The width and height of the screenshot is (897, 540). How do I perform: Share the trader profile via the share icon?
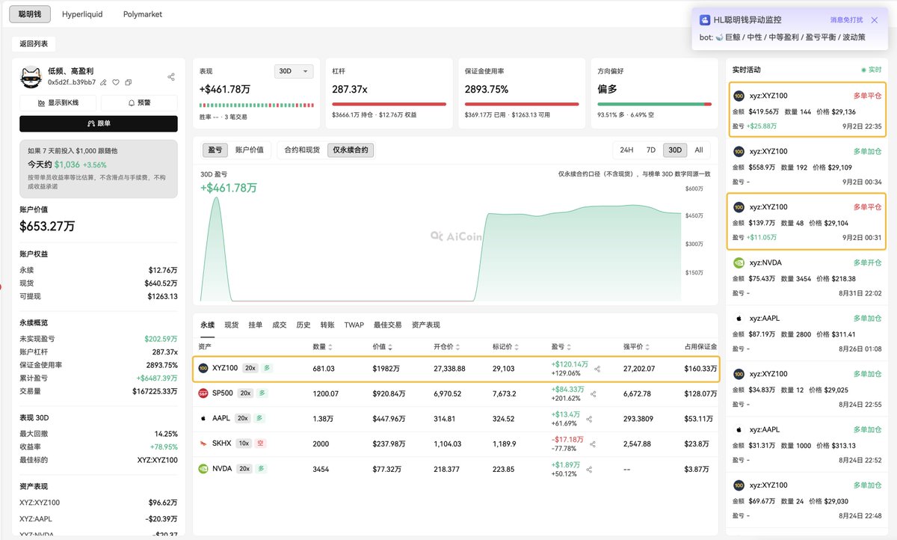coord(171,76)
